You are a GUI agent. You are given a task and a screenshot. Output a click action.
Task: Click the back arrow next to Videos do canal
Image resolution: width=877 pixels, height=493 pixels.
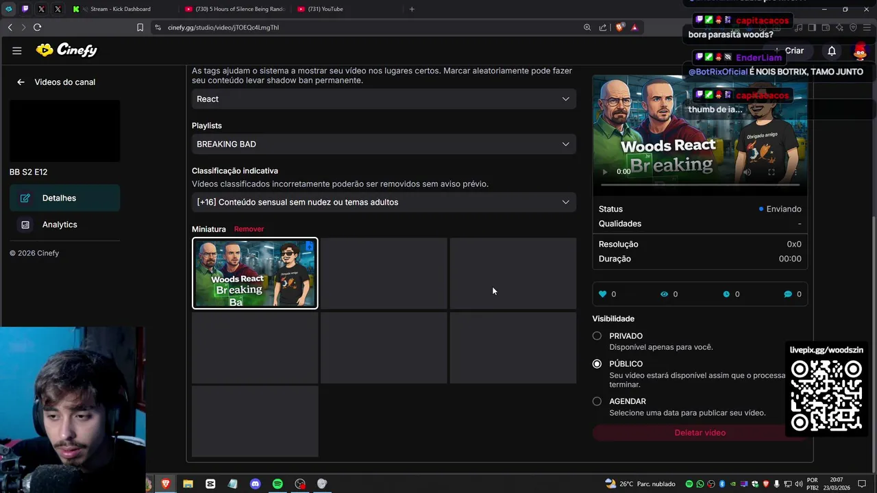[21, 82]
